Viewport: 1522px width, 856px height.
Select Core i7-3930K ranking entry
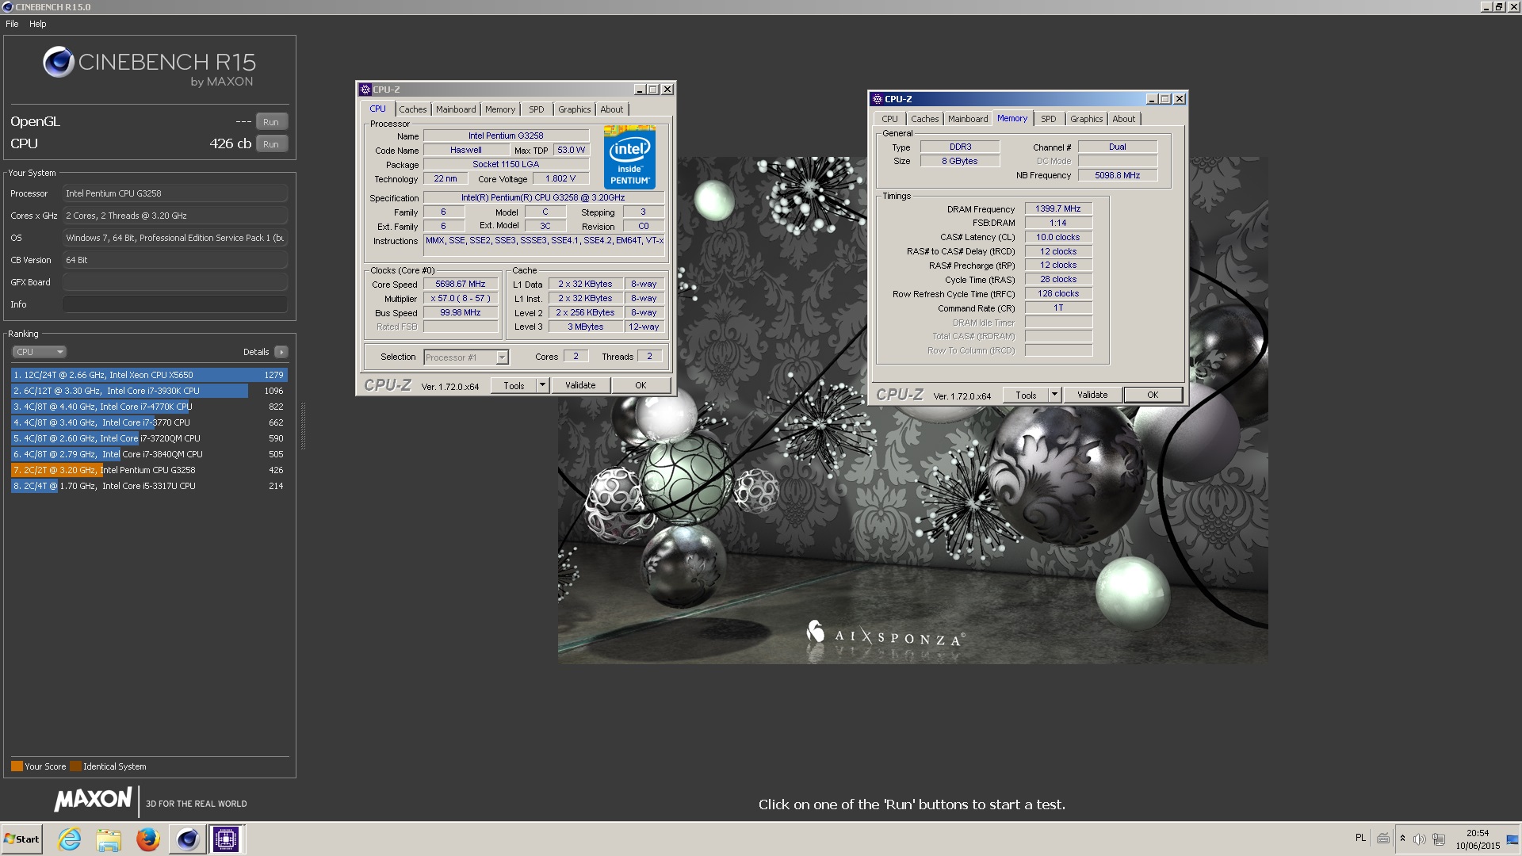[149, 391]
